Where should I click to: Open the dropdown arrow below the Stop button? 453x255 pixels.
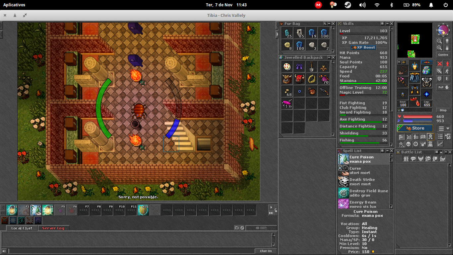pos(448,128)
